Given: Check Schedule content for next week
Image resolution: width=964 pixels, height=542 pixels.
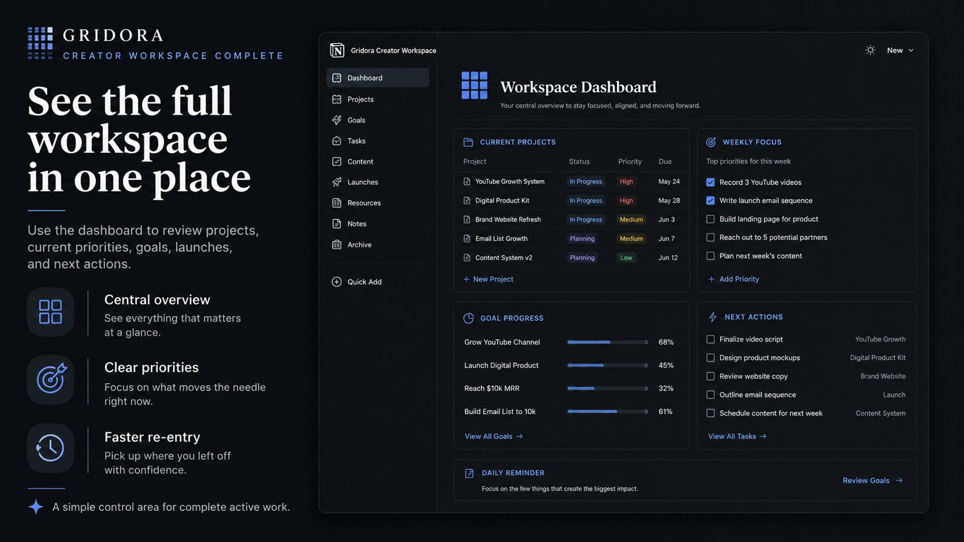Looking at the screenshot, I should tap(710, 413).
